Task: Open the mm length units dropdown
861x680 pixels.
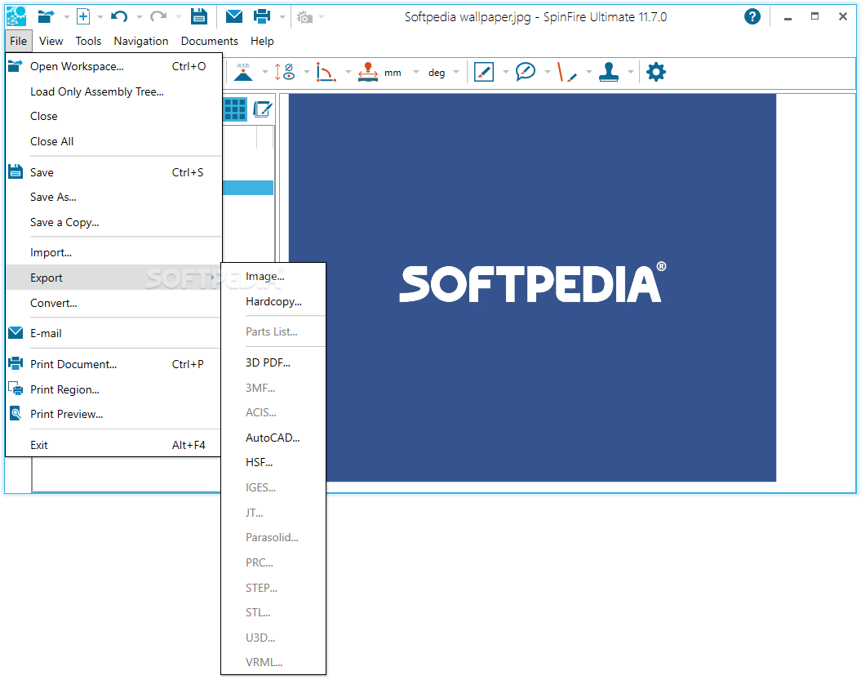Action: pyautogui.click(x=416, y=72)
